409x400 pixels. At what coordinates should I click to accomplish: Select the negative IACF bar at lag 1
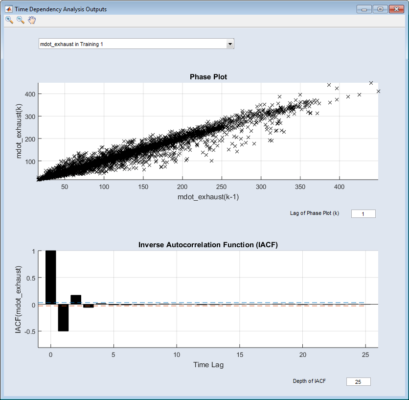tap(63, 317)
